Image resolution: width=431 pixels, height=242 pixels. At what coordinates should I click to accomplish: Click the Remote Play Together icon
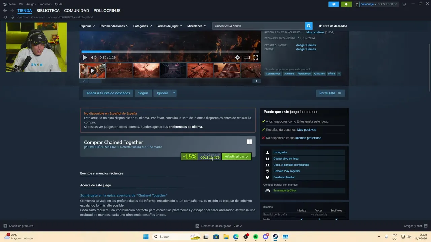tap(267, 171)
